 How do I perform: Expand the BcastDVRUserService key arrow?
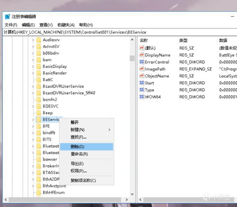click(33, 87)
